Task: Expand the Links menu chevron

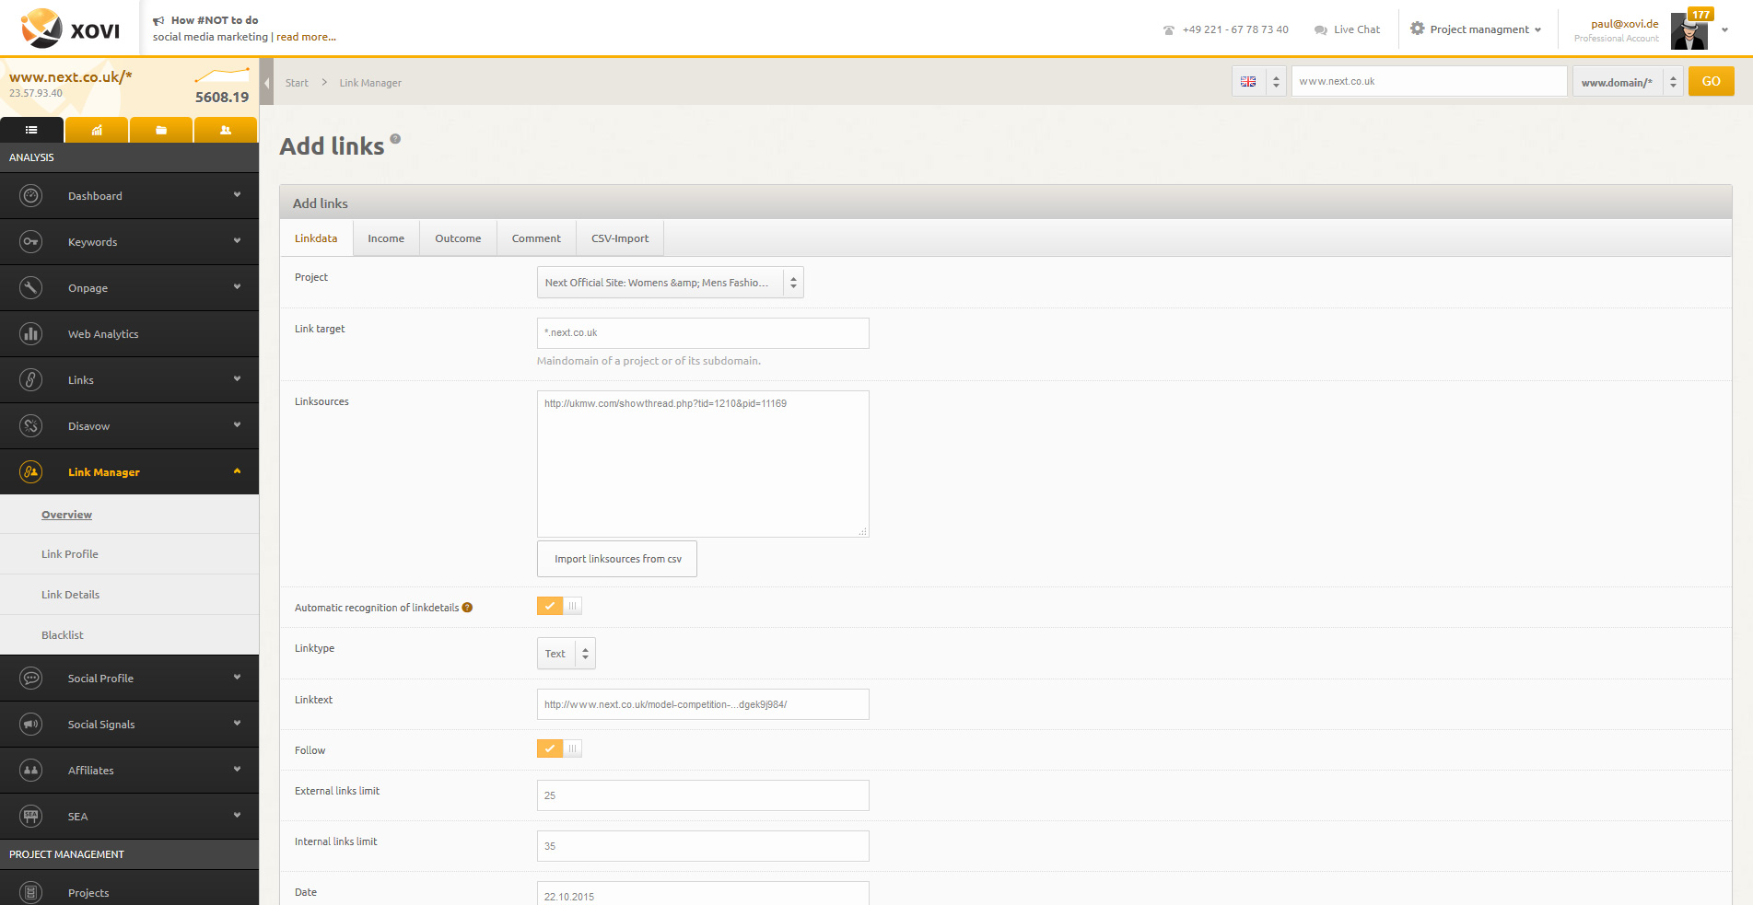Action: coord(237,379)
